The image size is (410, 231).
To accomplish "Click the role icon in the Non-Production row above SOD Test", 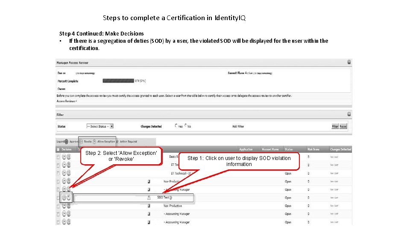I will pos(149,181).
